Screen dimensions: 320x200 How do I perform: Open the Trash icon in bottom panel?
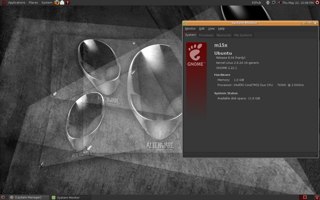click(x=317, y=197)
